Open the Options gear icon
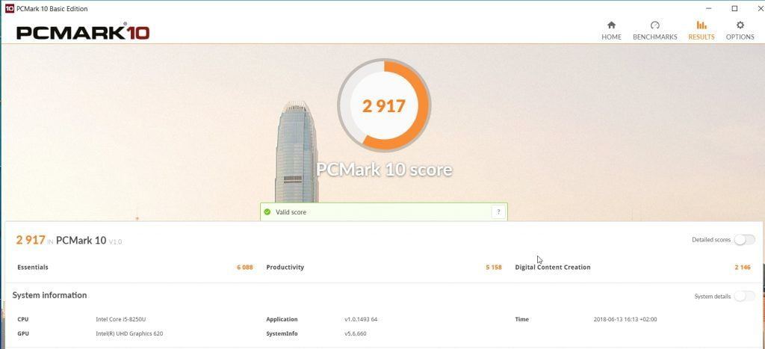The width and height of the screenshot is (765, 349). click(740, 25)
